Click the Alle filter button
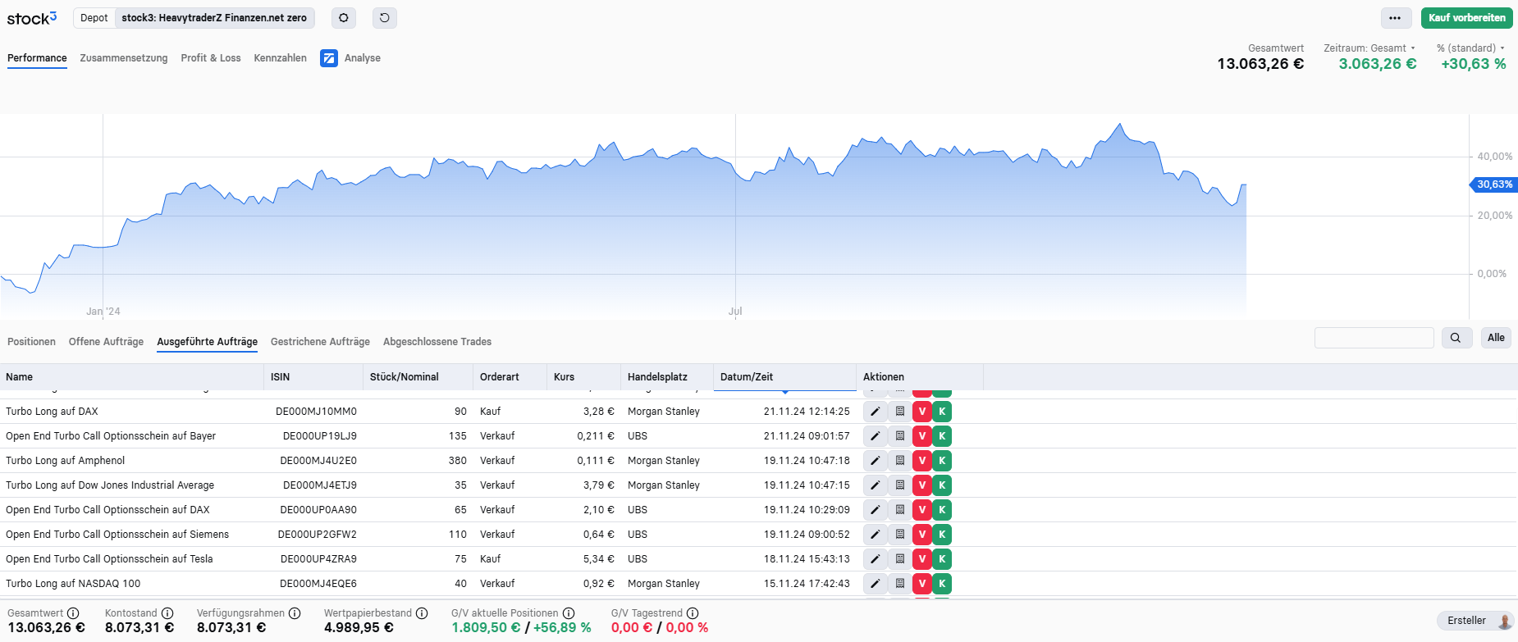This screenshot has width=1518, height=642. pos(1496,338)
